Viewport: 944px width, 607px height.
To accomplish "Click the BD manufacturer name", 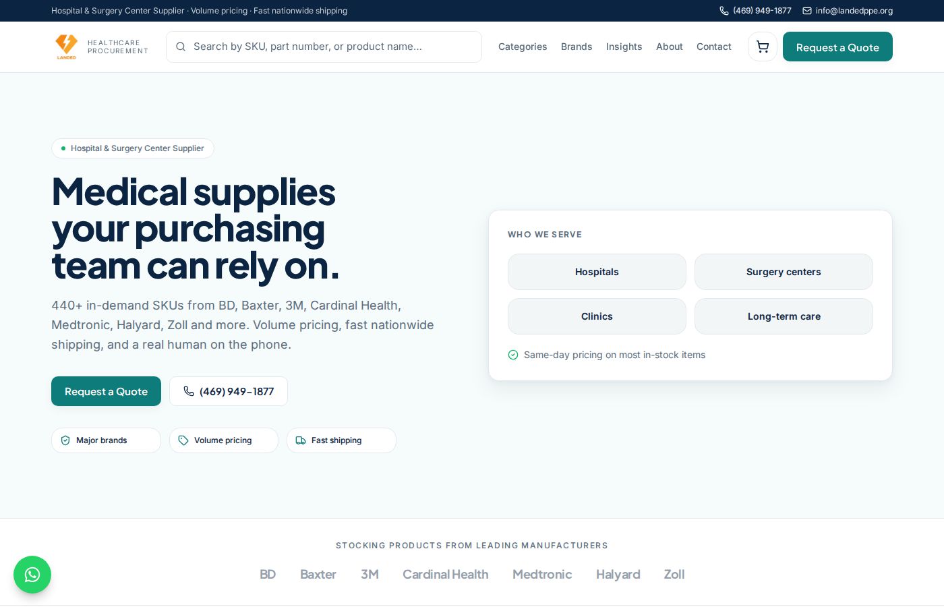I will (268, 575).
